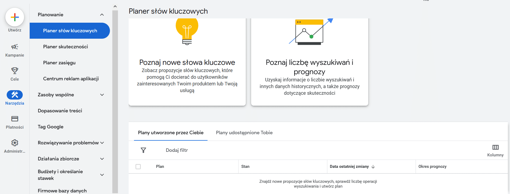Open Planer skuteczności
This screenshot has height=194, width=510.
pyautogui.click(x=66, y=47)
